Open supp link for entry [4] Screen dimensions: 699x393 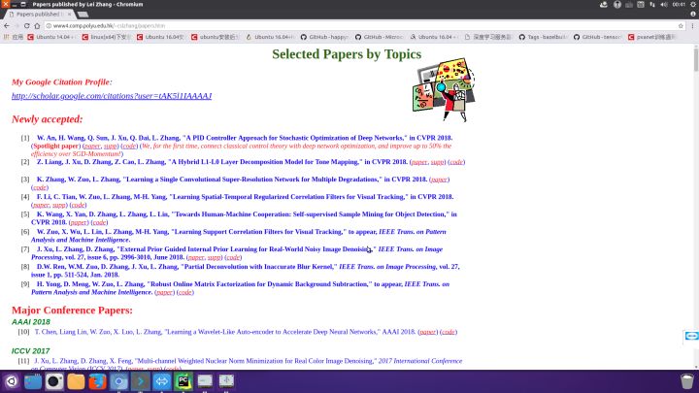pyautogui.click(x=59, y=205)
